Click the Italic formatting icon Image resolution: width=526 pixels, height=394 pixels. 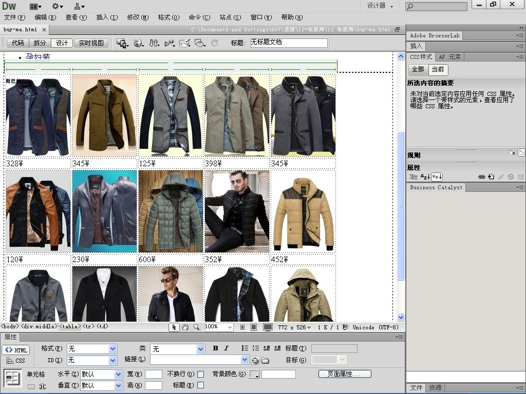pos(226,348)
